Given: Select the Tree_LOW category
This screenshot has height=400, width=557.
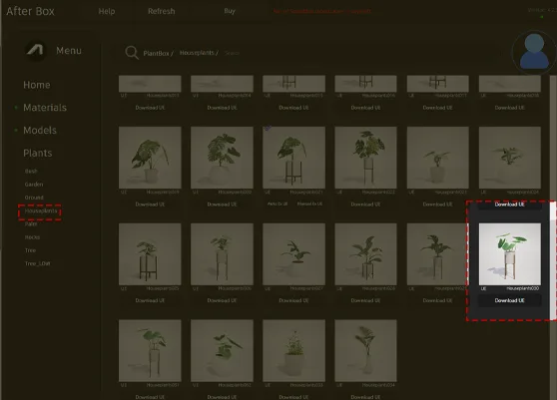Looking at the screenshot, I should point(37,263).
